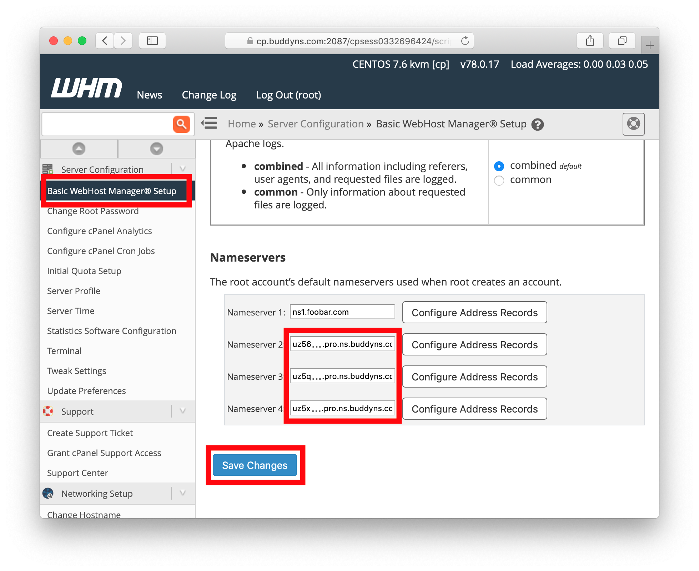The image size is (699, 571).
Task: Click the Server Configuration section icon
Action: click(x=48, y=169)
